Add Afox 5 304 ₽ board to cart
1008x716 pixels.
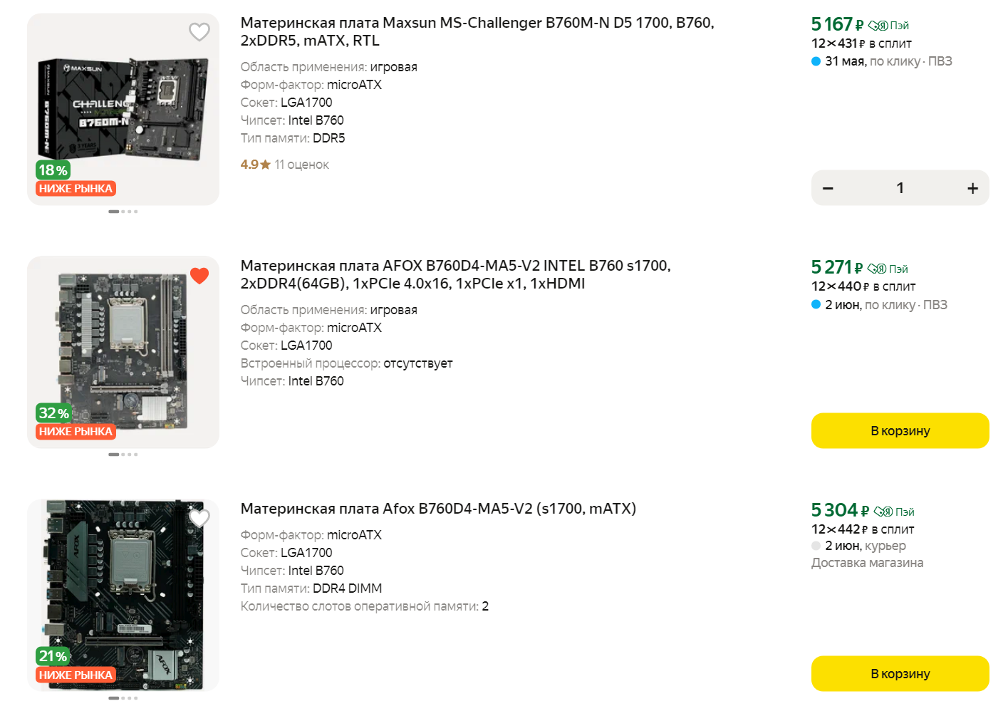900,674
